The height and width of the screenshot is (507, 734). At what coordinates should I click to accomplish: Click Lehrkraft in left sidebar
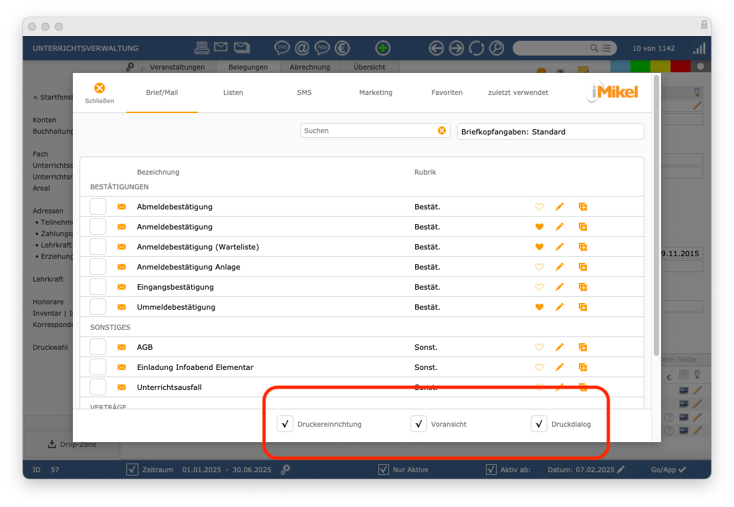[47, 279]
